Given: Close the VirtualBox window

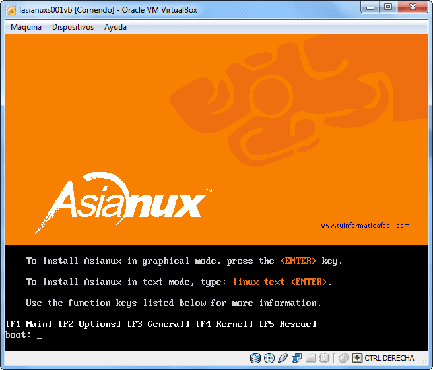Looking at the screenshot, I should click(x=413, y=7).
